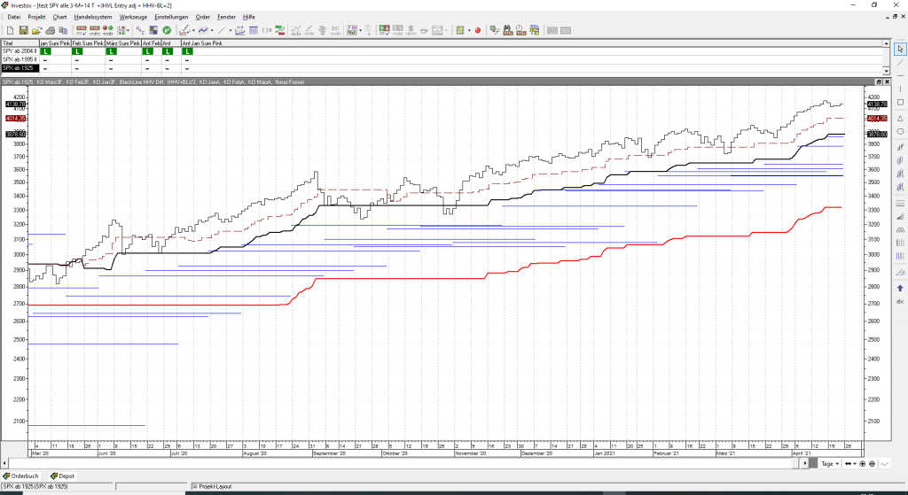The width and height of the screenshot is (908, 495).
Task: Select the rectangle drawing tool in right sidebar
Action: click(900, 102)
